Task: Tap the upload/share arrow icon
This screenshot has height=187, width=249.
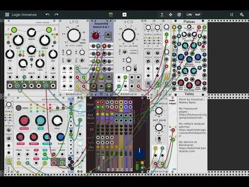Action: (x=162, y=15)
